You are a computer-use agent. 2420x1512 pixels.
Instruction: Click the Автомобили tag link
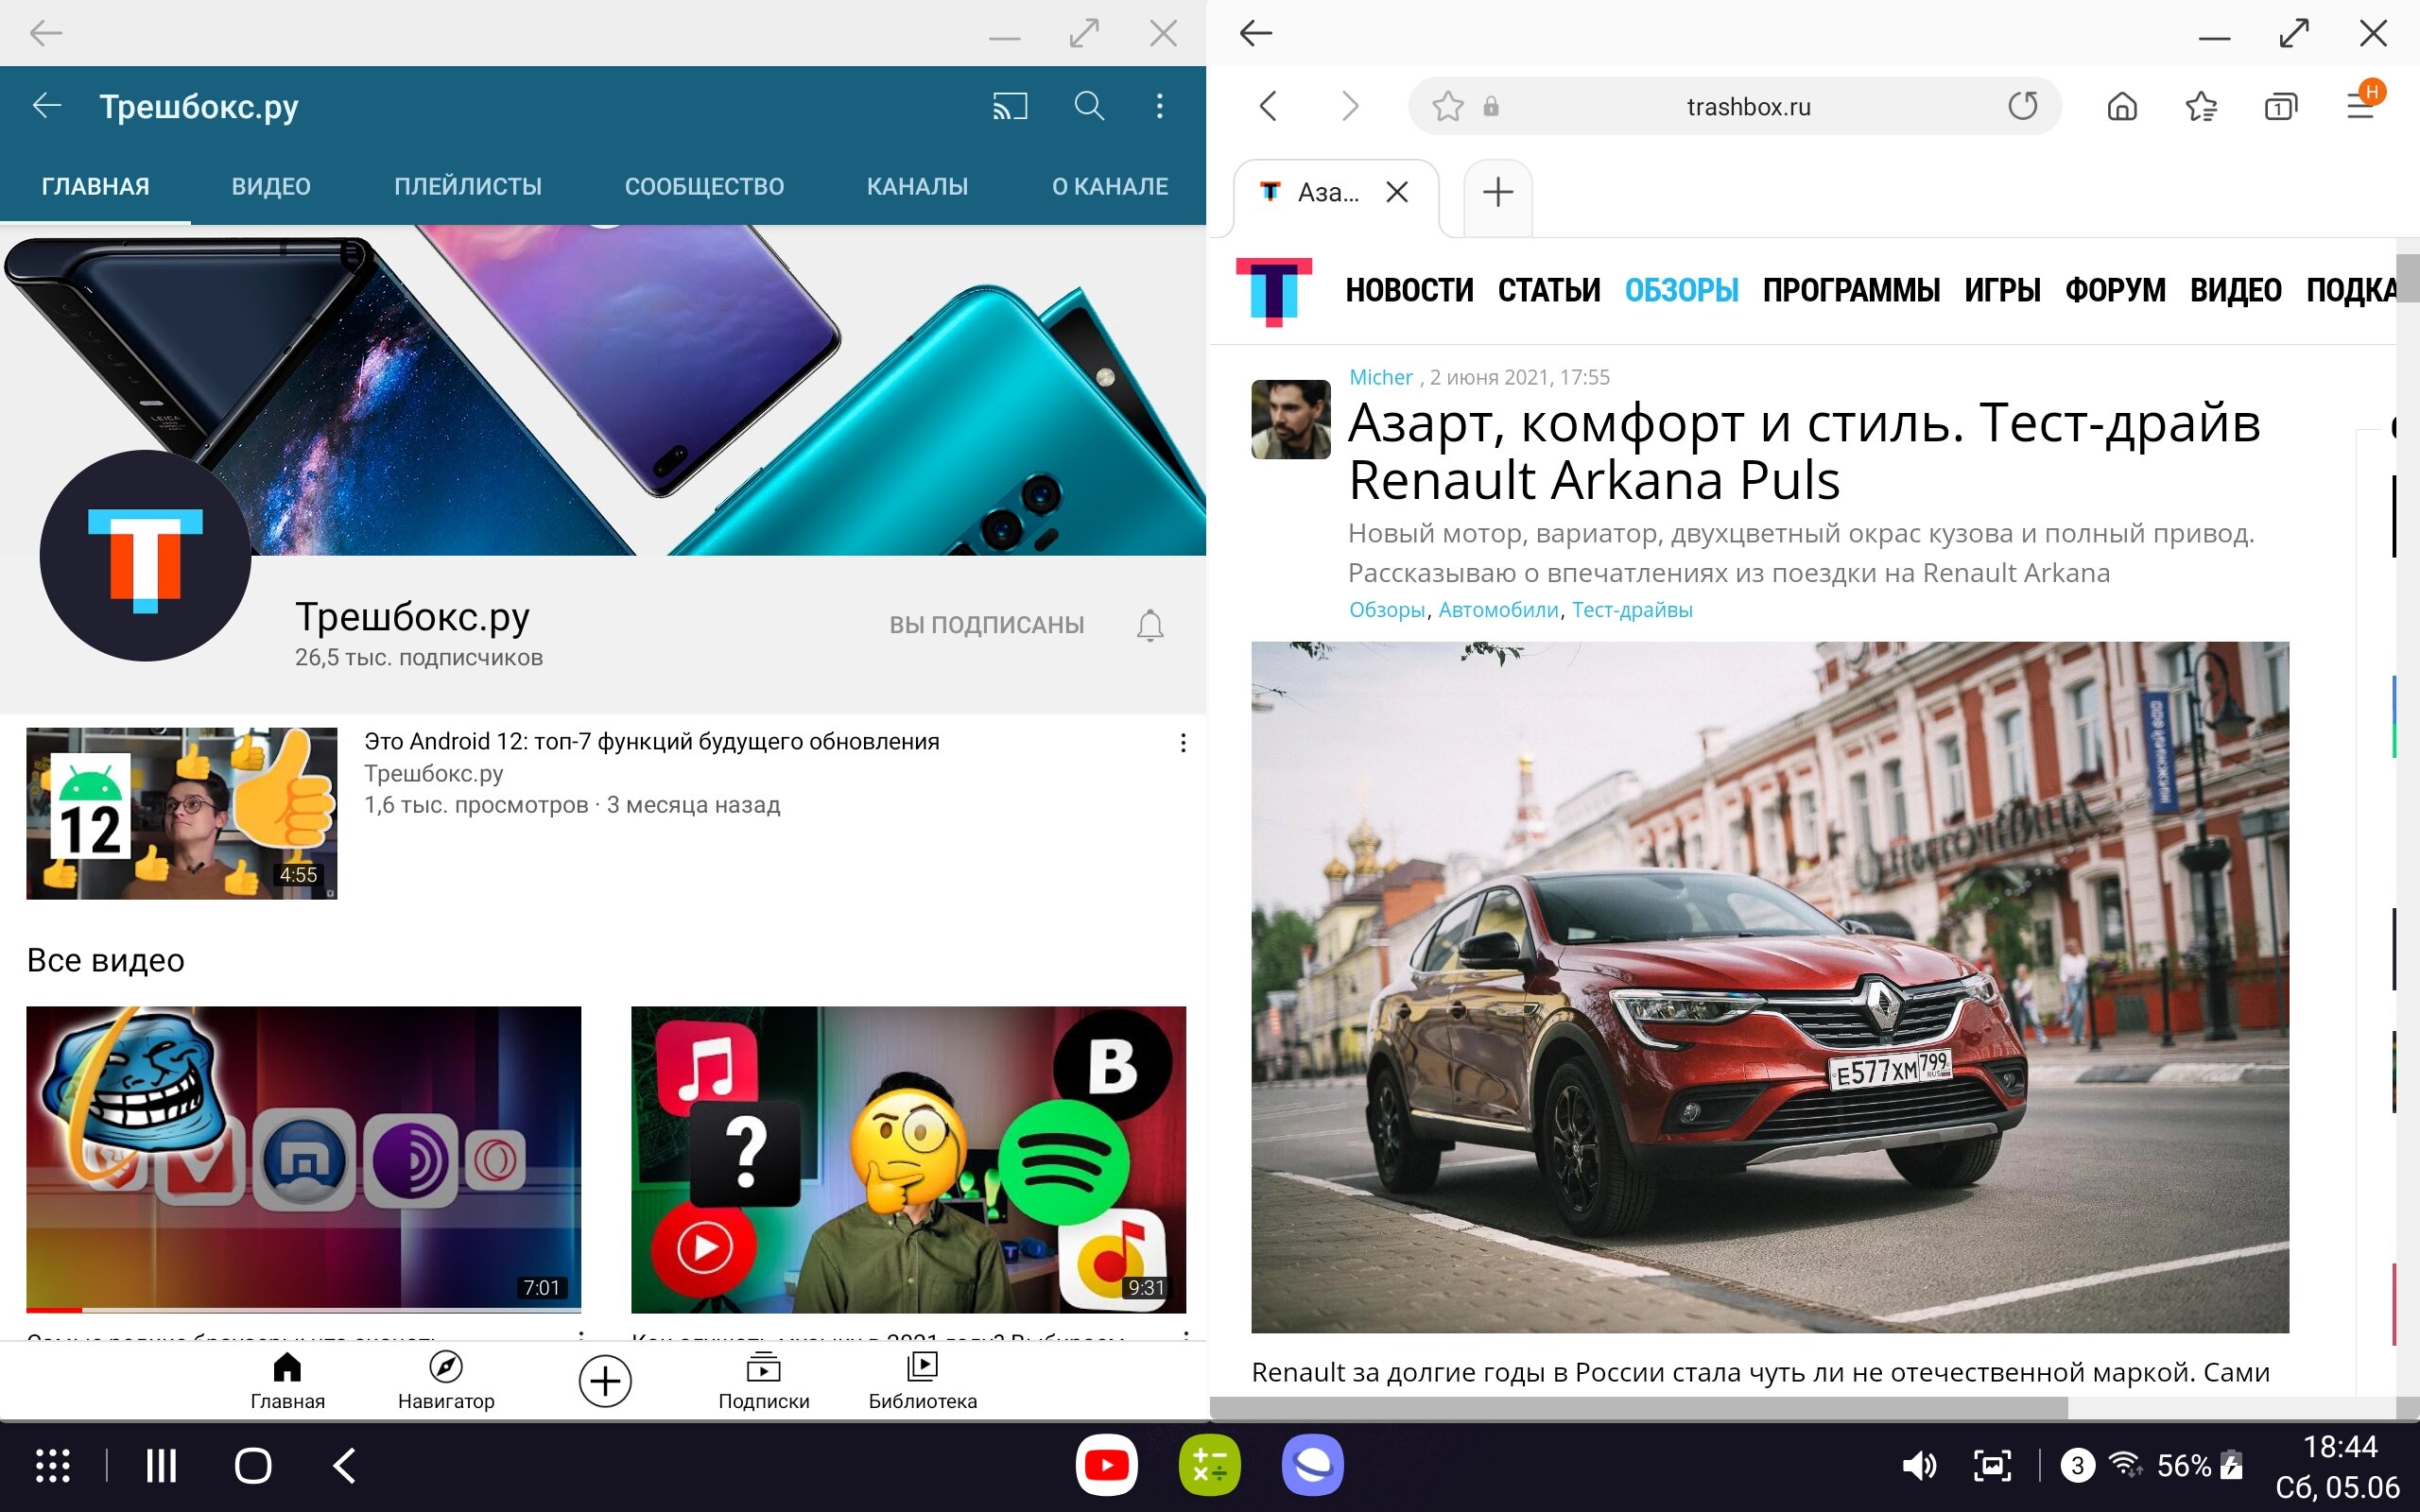coord(1498,610)
